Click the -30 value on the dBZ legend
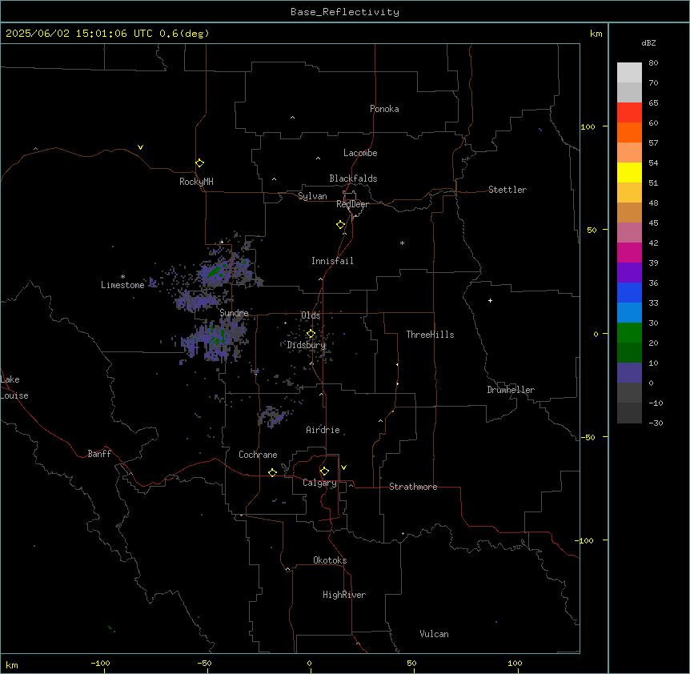 (656, 423)
